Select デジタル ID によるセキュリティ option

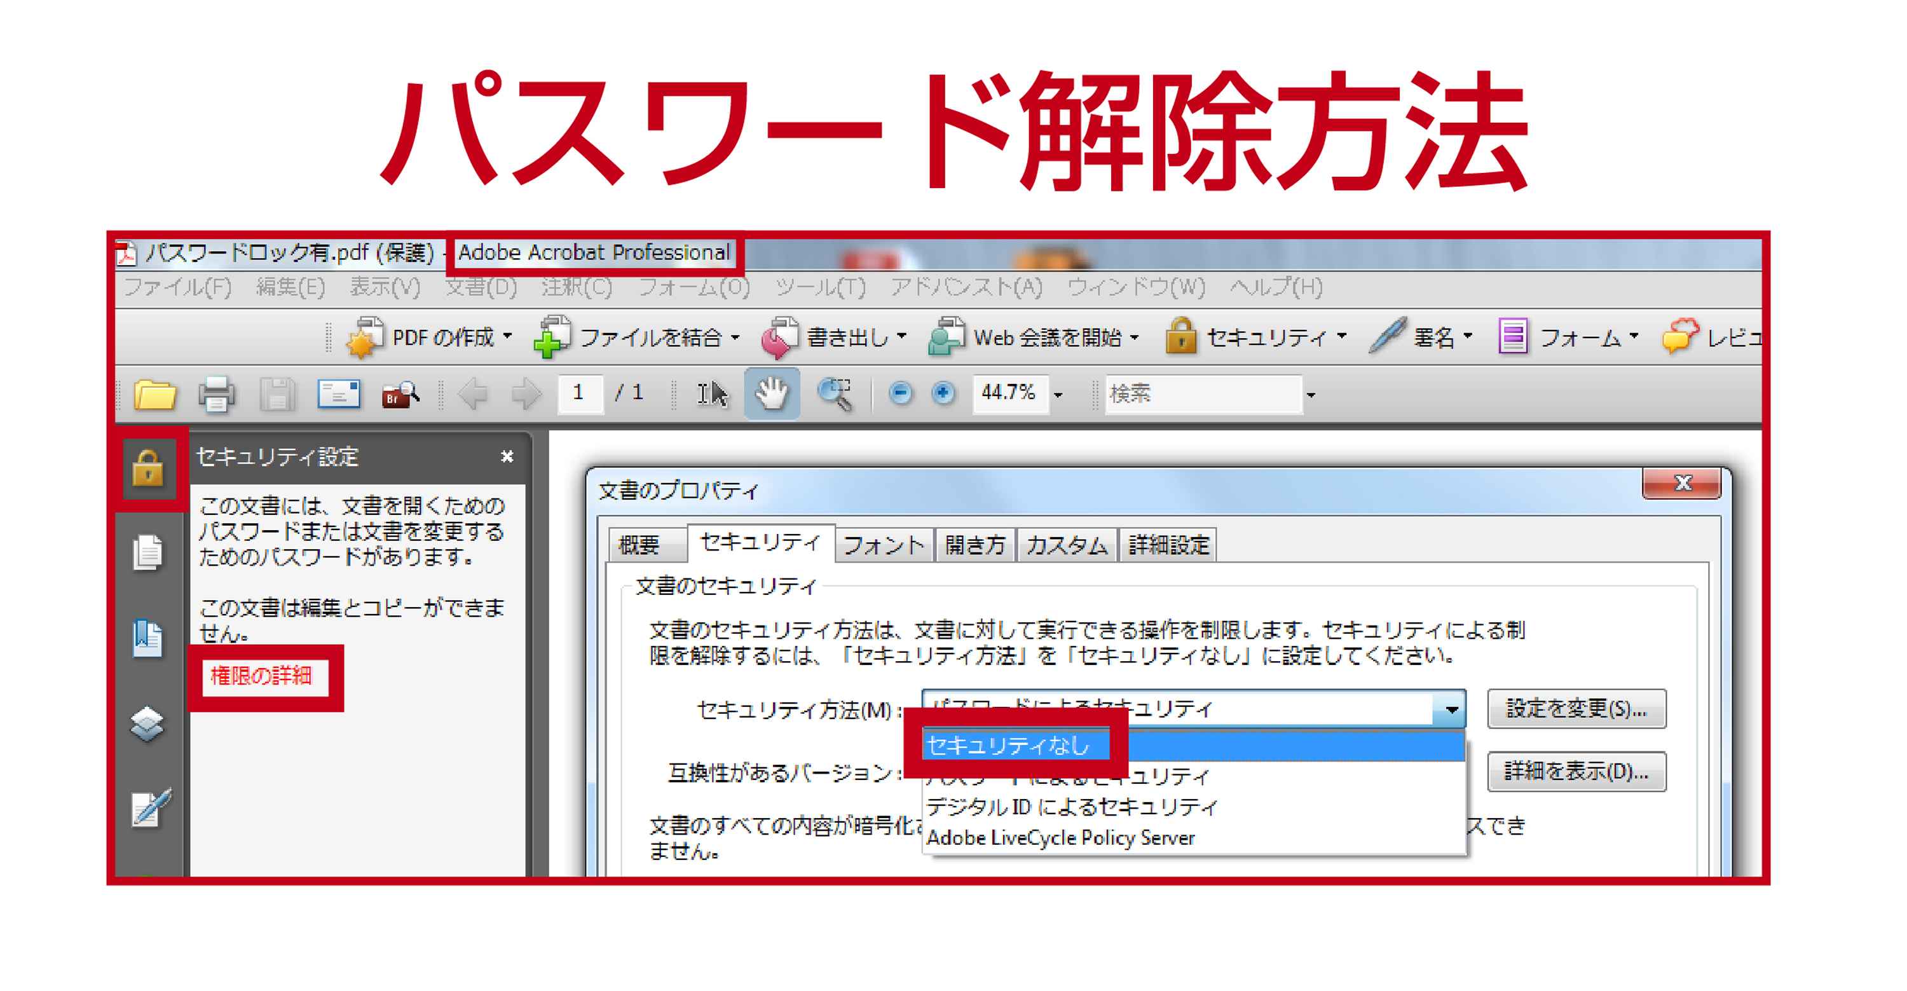tap(1193, 807)
